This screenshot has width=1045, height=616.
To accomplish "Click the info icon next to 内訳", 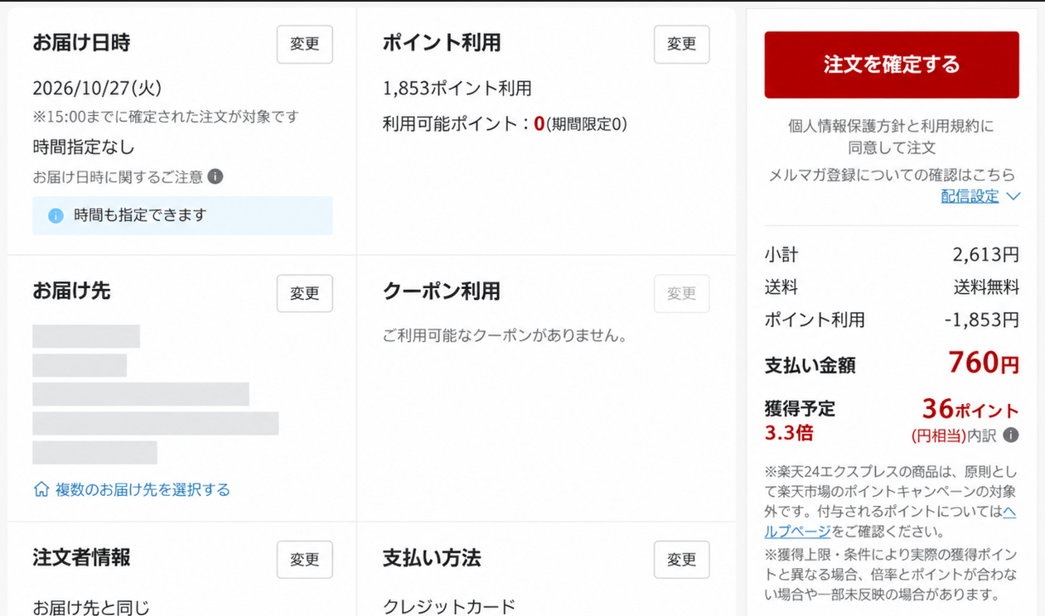I will point(1011,435).
